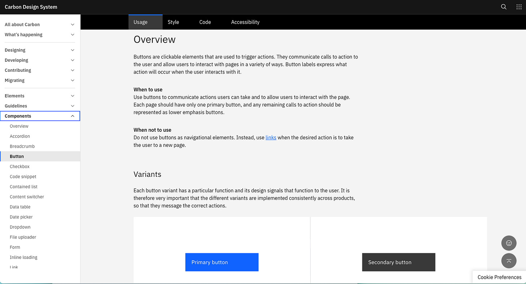Expand the Designing section
The image size is (526, 284).
(40, 50)
